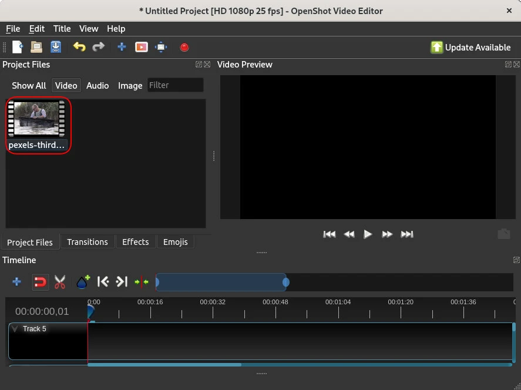
Task: Save the project via toolbar icon
Action: coord(56,47)
